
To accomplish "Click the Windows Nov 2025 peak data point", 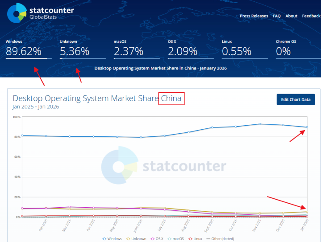I will tap(259, 124).
